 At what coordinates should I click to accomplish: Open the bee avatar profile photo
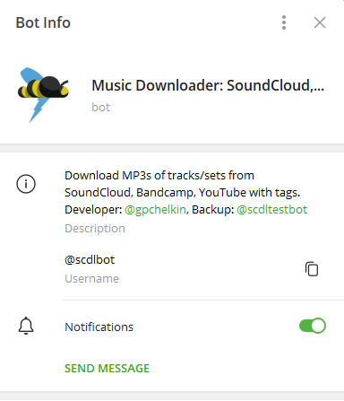point(43,95)
